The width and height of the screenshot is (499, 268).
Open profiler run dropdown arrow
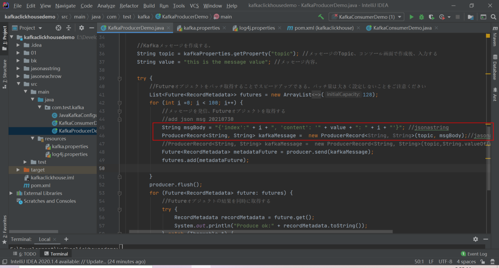(448, 17)
